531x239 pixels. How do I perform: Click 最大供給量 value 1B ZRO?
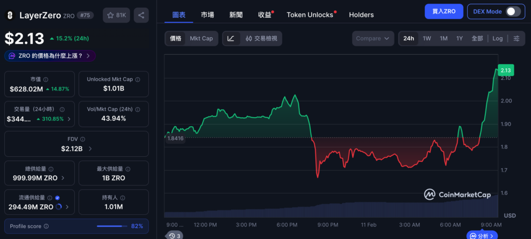click(114, 178)
